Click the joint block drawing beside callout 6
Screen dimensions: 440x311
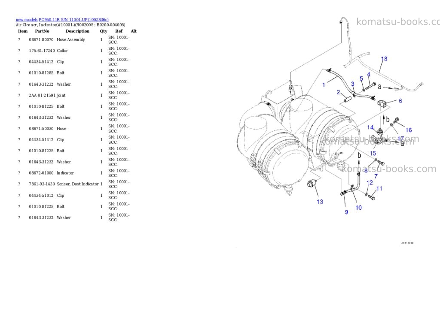point(382,104)
